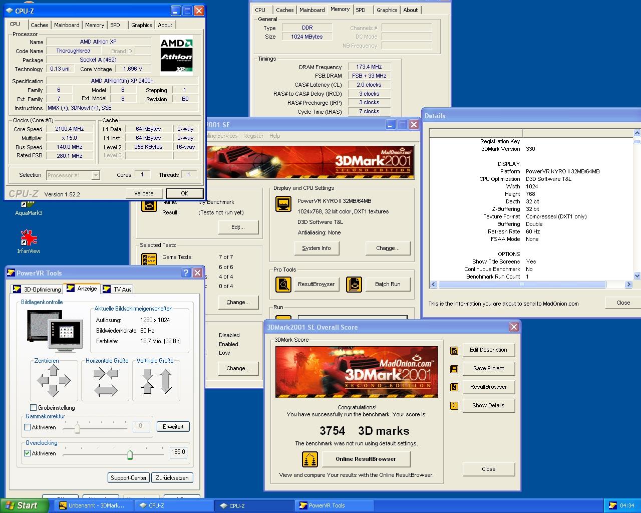Click the Vertikale Größe arrows control
The height and width of the screenshot is (513, 641).
(x=157, y=381)
